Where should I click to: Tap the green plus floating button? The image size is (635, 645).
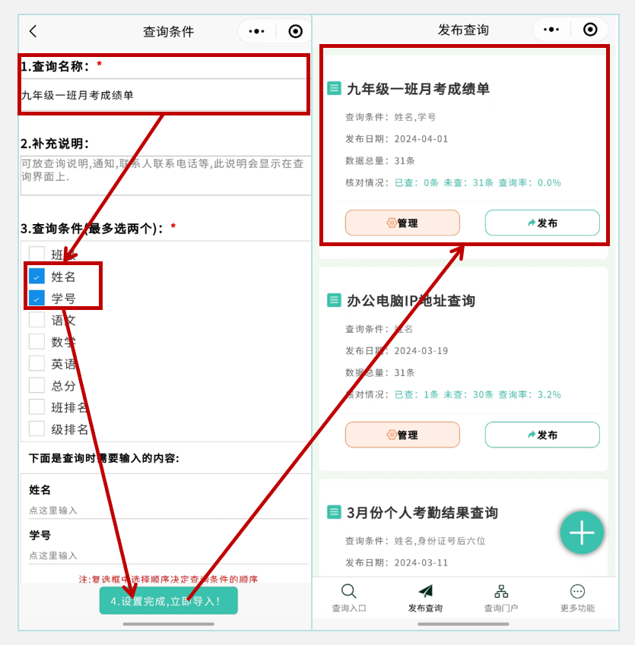coord(582,533)
